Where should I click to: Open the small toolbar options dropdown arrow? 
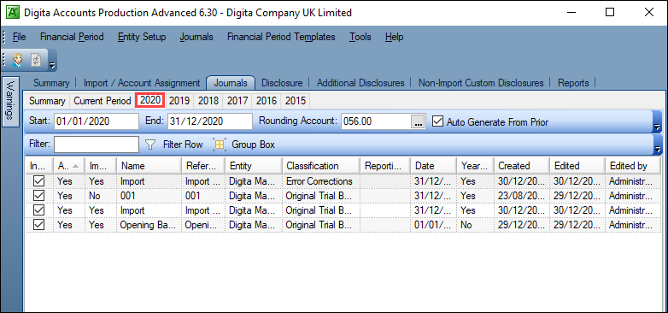point(51,65)
